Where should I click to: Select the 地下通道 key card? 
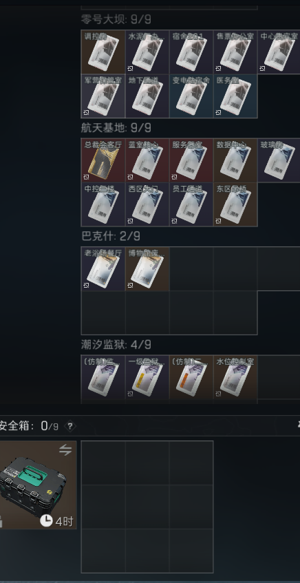coord(147,96)
